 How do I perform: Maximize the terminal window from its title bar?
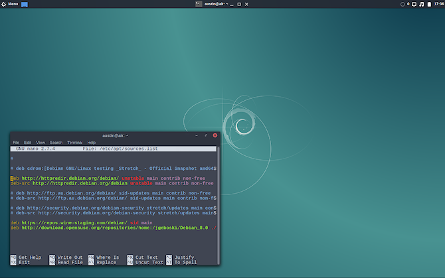(206, 135)
